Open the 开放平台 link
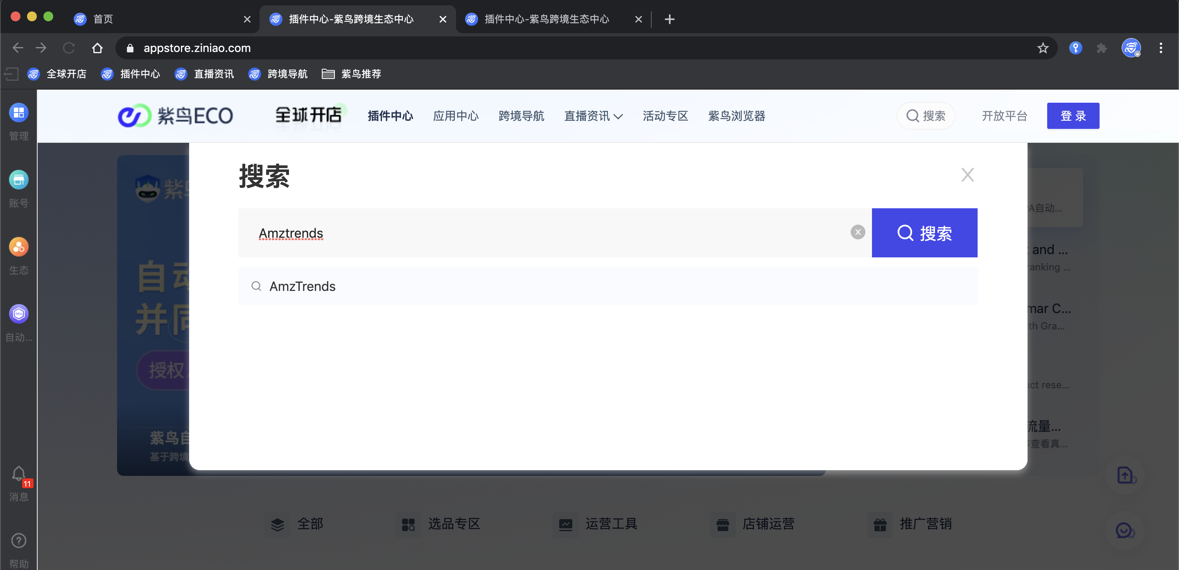 pyautogui.click(x=1004, y=116)
